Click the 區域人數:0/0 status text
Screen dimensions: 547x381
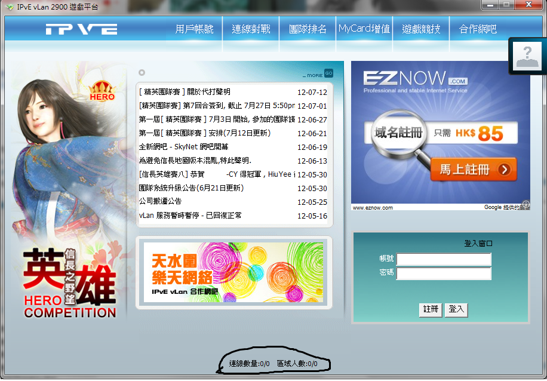(x=297, y=364)
